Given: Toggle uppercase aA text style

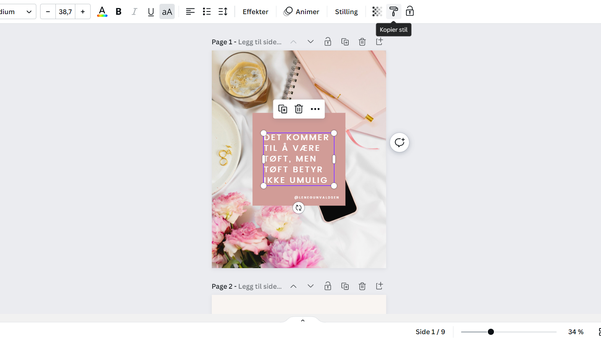Looking at the screenshot, I should click(x=167, y=12).
